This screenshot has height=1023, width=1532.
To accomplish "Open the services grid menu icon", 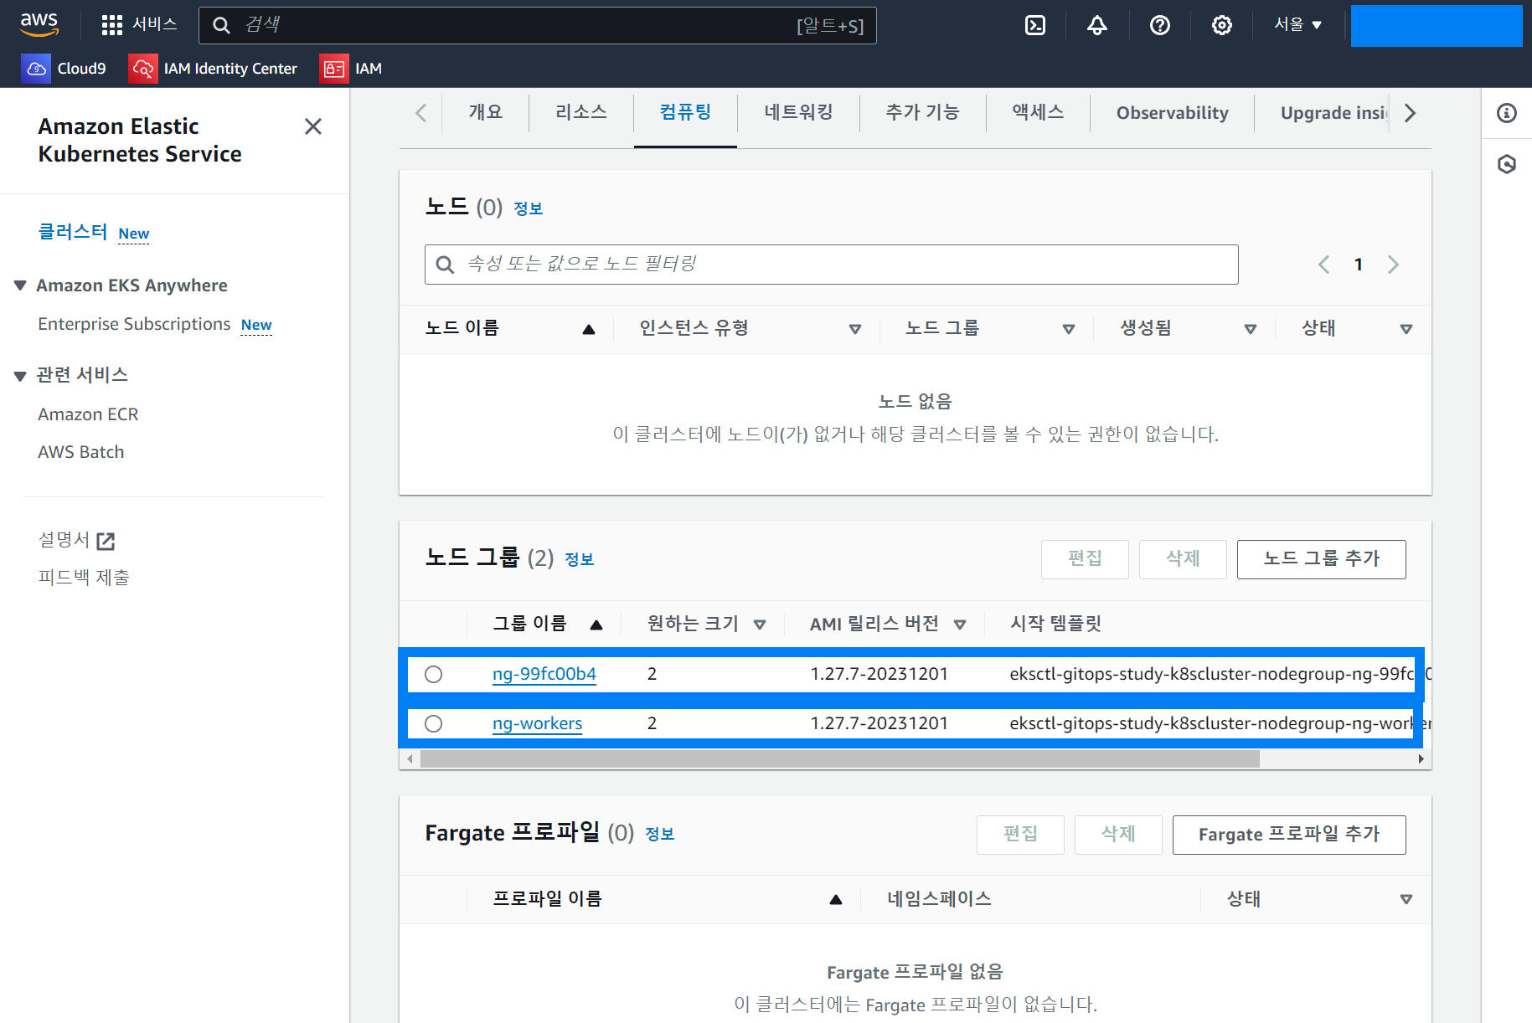I will click(x=111, y=25).
